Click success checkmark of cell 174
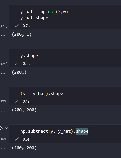 (x=16, y=63)
